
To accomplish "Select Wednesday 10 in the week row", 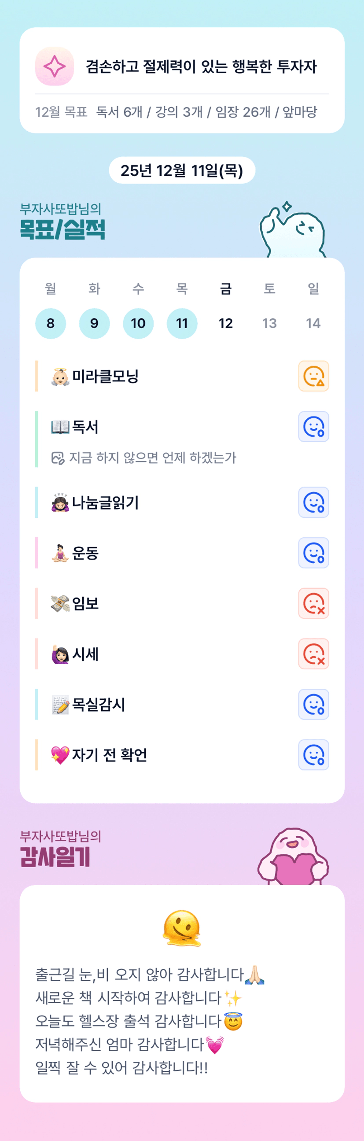I will coord(138,323).
